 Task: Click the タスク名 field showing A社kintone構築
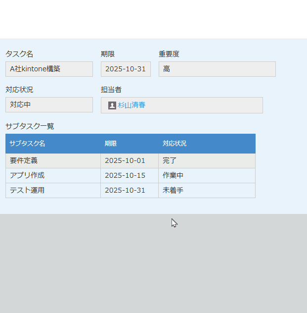(49, 69)
